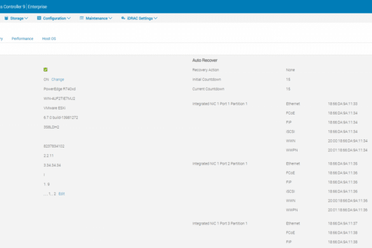
Task: Expand the Configuration dropdown chevron
Action: point(69,18)
